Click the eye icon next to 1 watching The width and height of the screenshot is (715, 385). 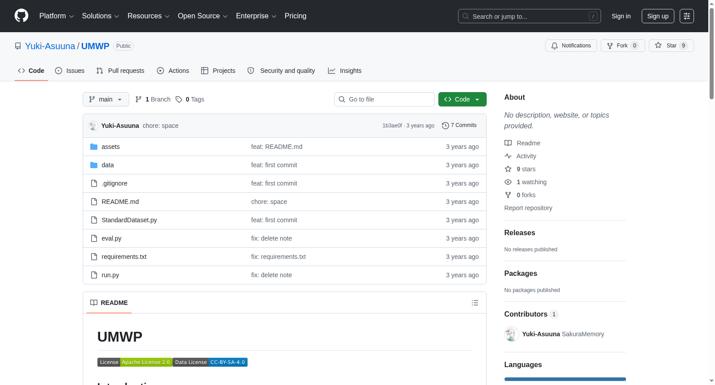508,182
